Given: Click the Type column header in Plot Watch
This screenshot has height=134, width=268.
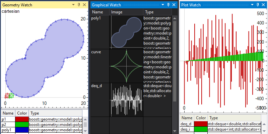Looking at the screenshot, I should (x=234, y=118).
